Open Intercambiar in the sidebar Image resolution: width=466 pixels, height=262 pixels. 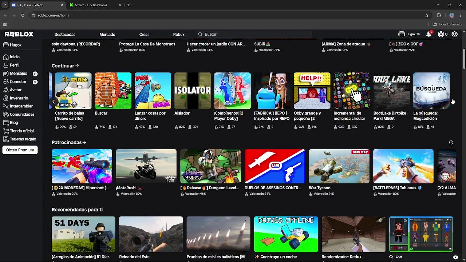tap(21, 106)
